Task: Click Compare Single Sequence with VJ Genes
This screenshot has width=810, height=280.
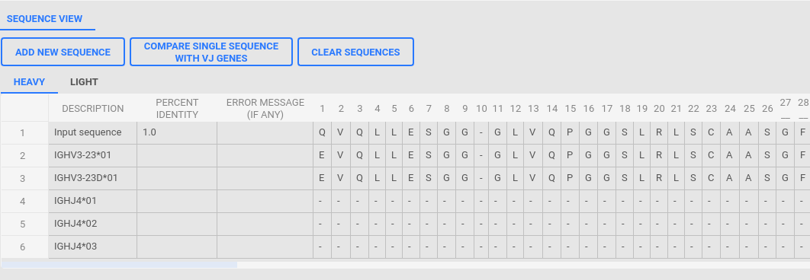Action: 211,52
